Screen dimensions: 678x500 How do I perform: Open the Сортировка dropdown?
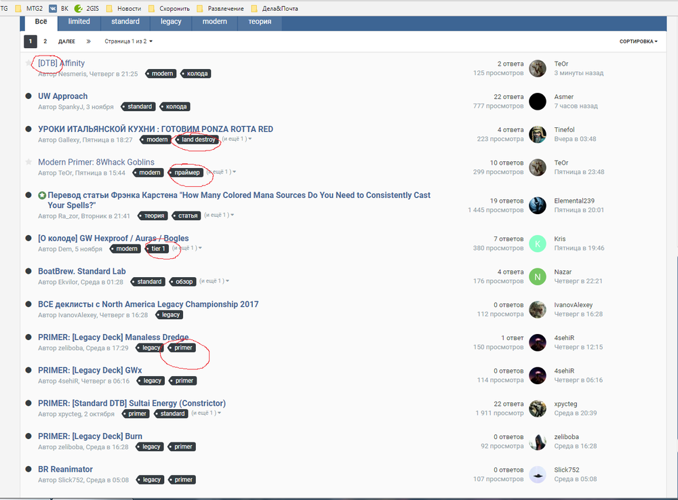(x=638, y=41)
